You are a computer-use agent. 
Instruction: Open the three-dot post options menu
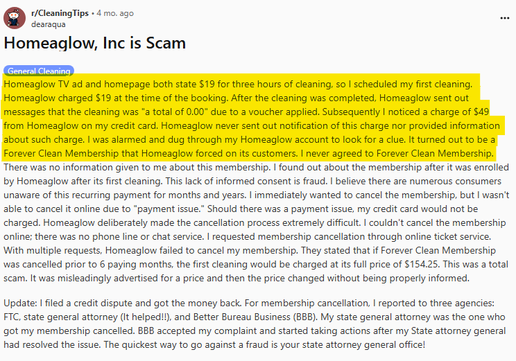[504, 17]
